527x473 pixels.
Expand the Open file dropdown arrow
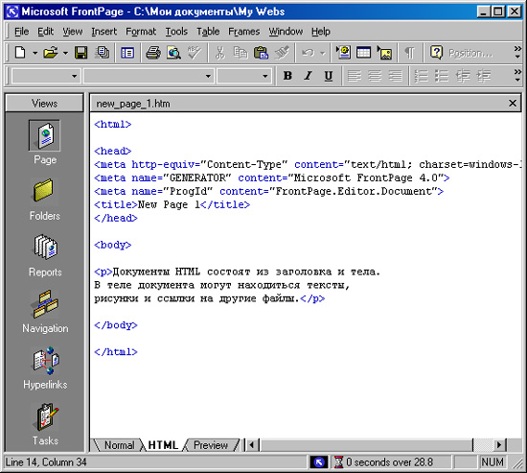65,53
